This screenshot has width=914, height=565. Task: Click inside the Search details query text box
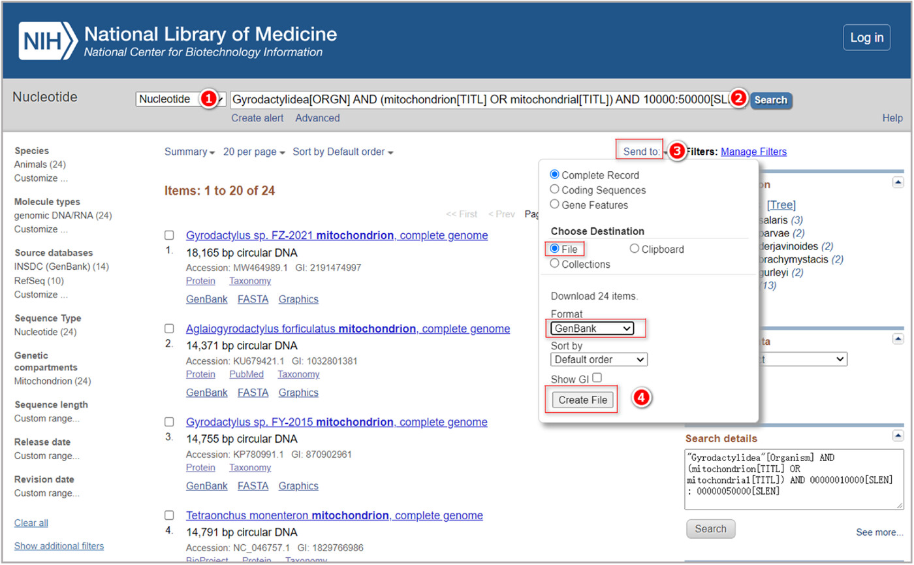[x=795, y=479]
